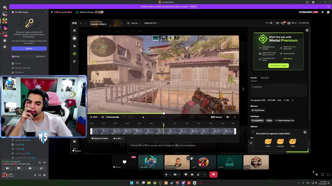The width and height of the screenshot is (332, 186).
Task: Open the 1080p 60 FPS quality dropdown
Action: click(x=151, y=23)
